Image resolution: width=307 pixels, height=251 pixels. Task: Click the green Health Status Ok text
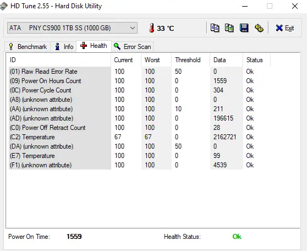click(x=237, y=237)
